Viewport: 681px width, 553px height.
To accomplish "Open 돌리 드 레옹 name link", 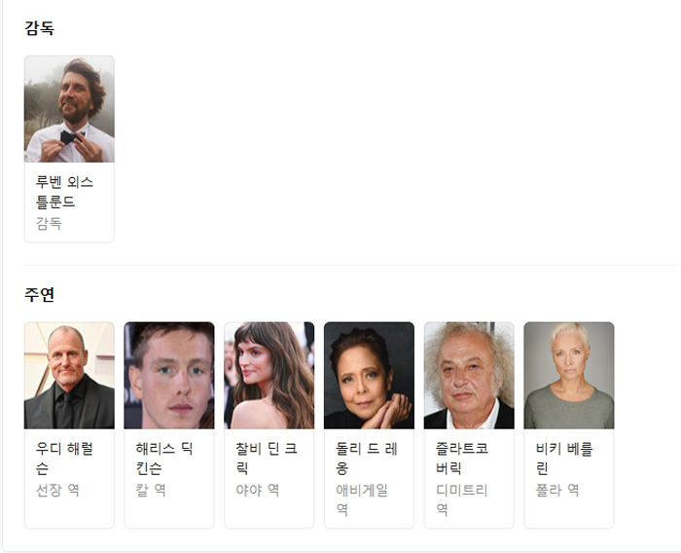I will click(x=366, y=459).
